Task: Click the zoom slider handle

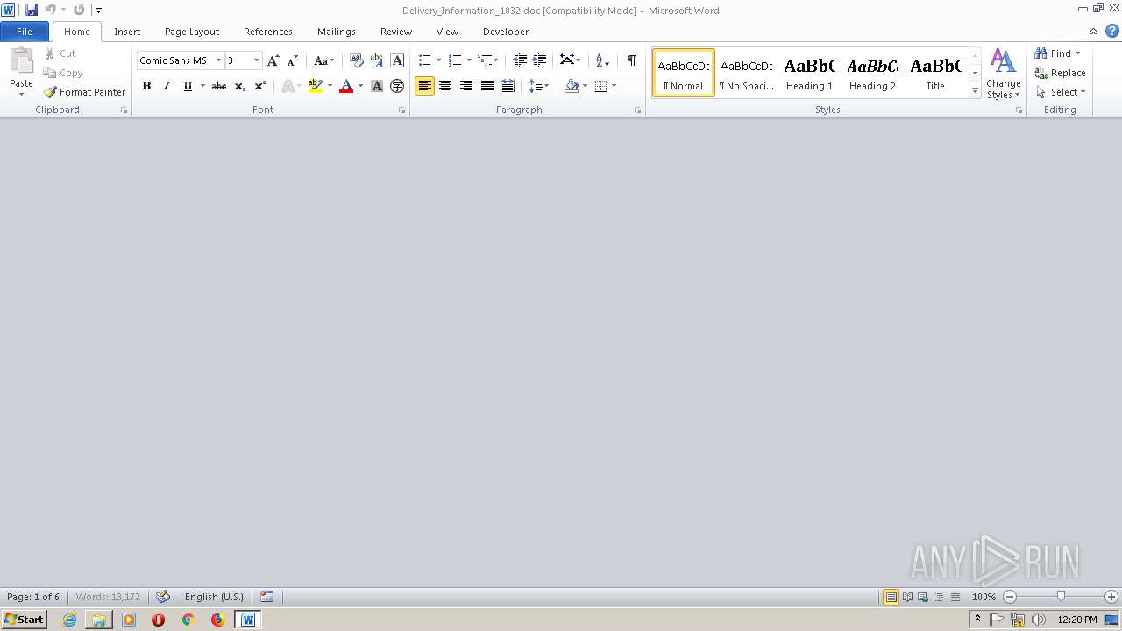Action: click(x=1061, y=597)
